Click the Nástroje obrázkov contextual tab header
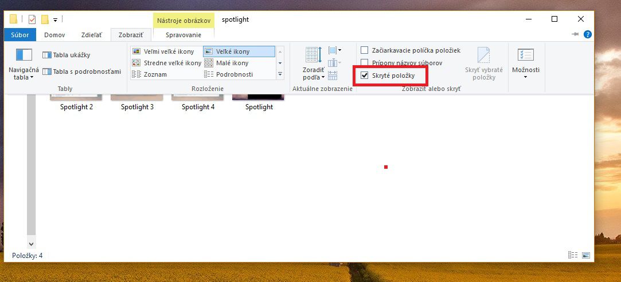The width and height of the screenshot is (621, 282). [x=183, y=20]
